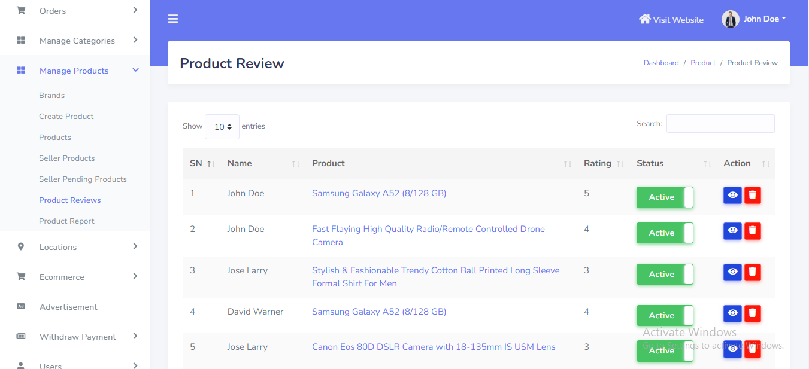
Task: Click the home icon beside Visit Website
Action: [644, 19]
